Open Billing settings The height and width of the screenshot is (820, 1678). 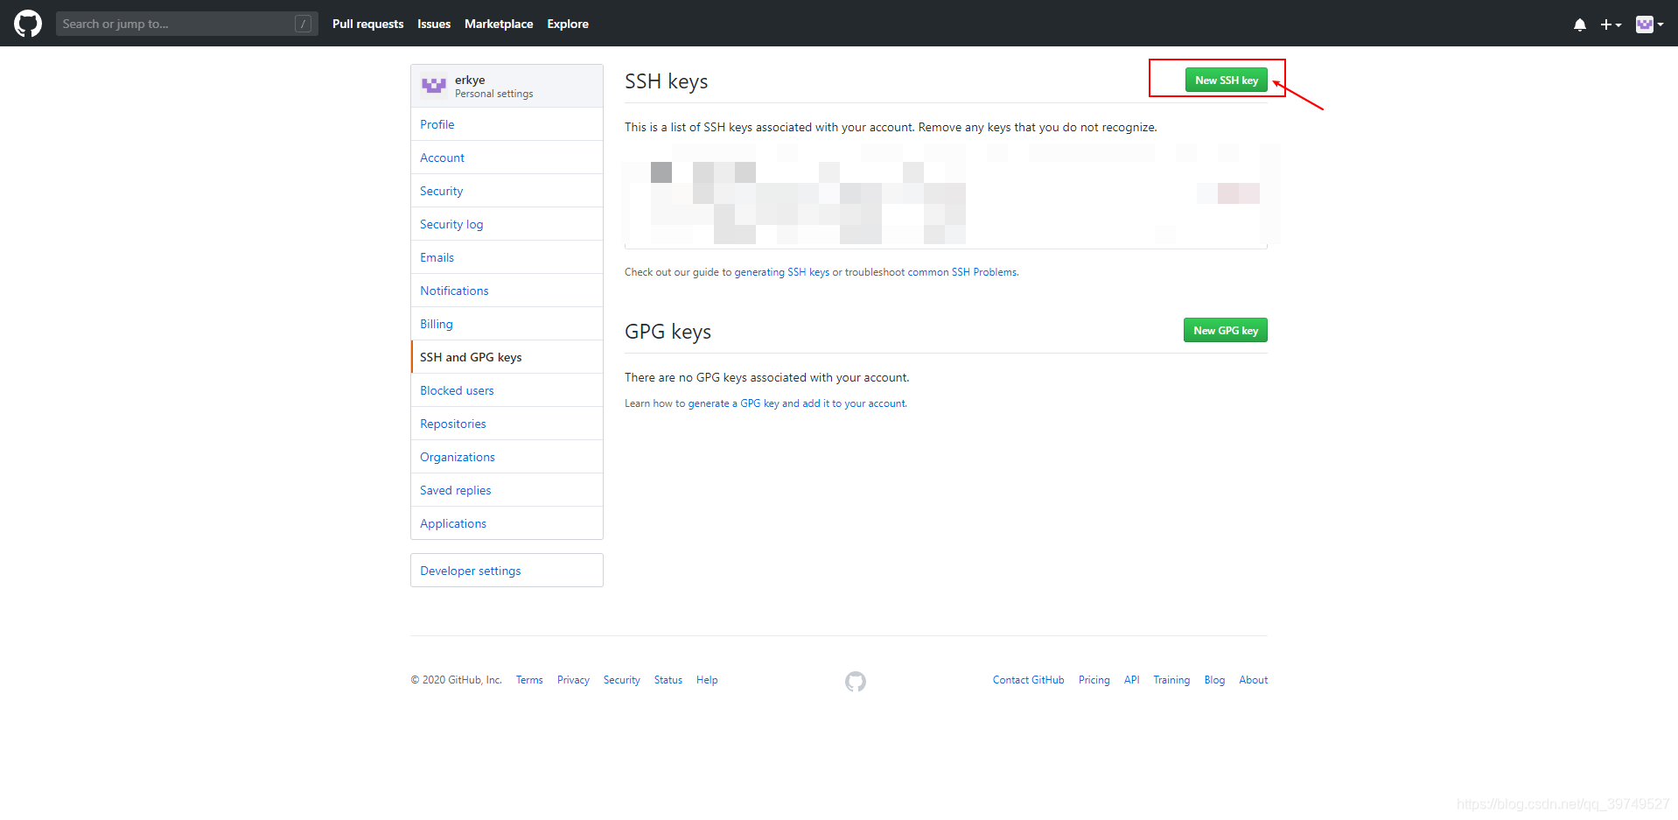point(507,324)
